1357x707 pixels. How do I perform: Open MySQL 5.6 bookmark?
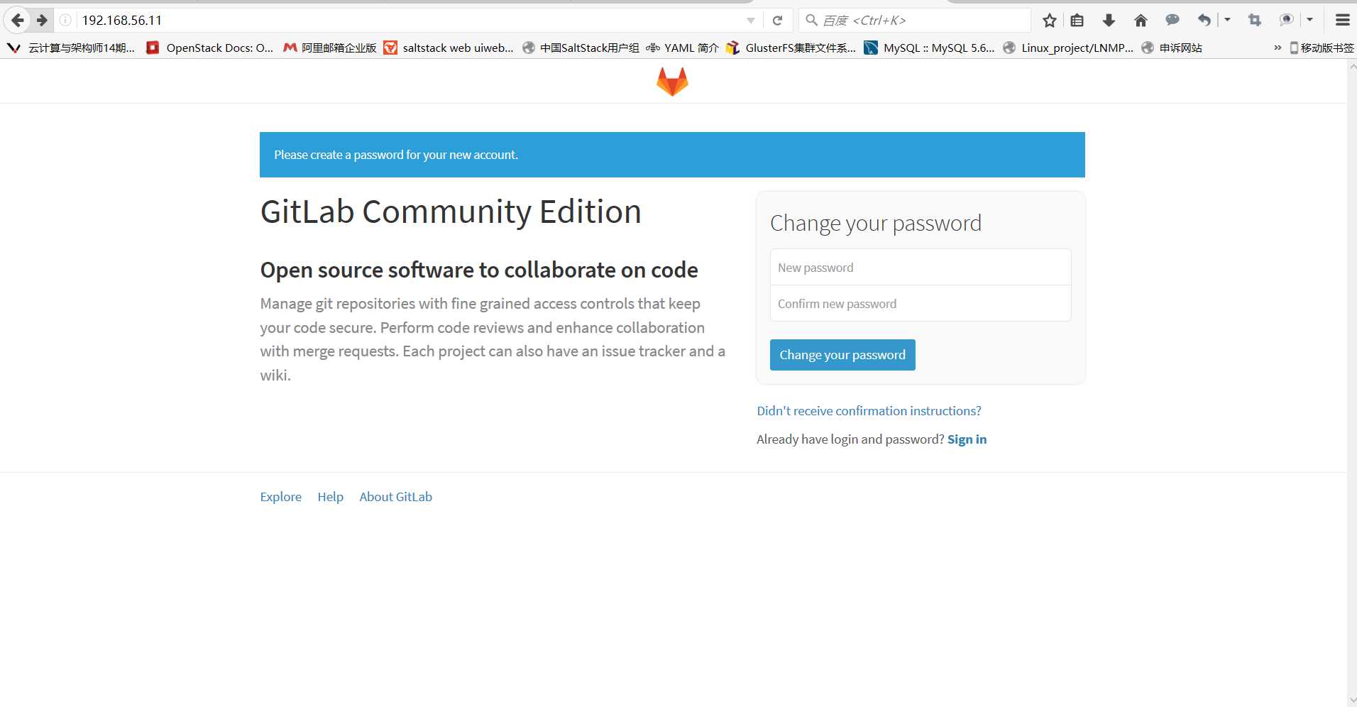(x=930, y=48)
